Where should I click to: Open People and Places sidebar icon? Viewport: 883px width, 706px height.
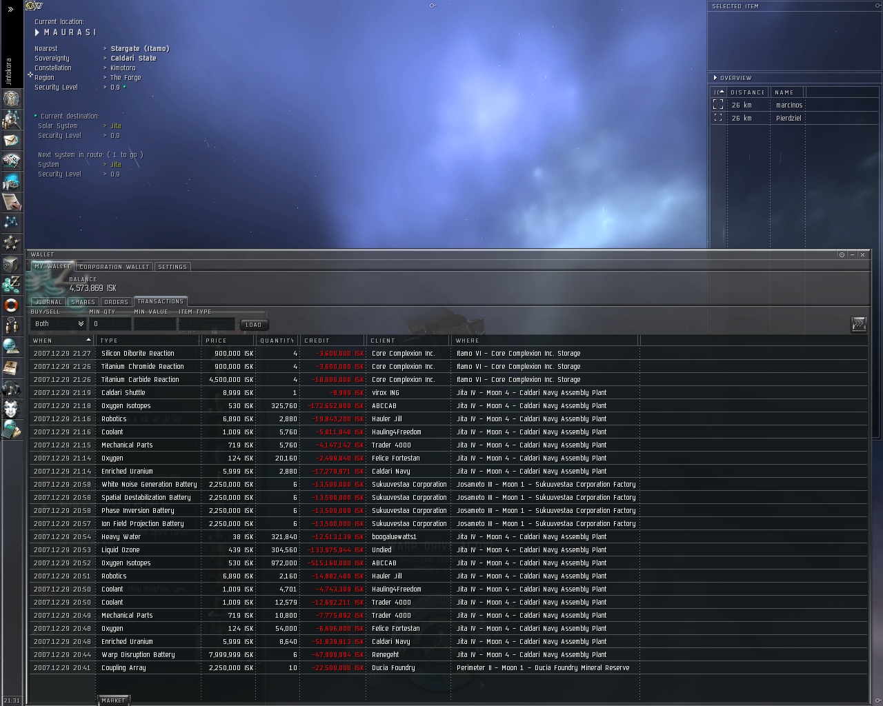point(11,119)
